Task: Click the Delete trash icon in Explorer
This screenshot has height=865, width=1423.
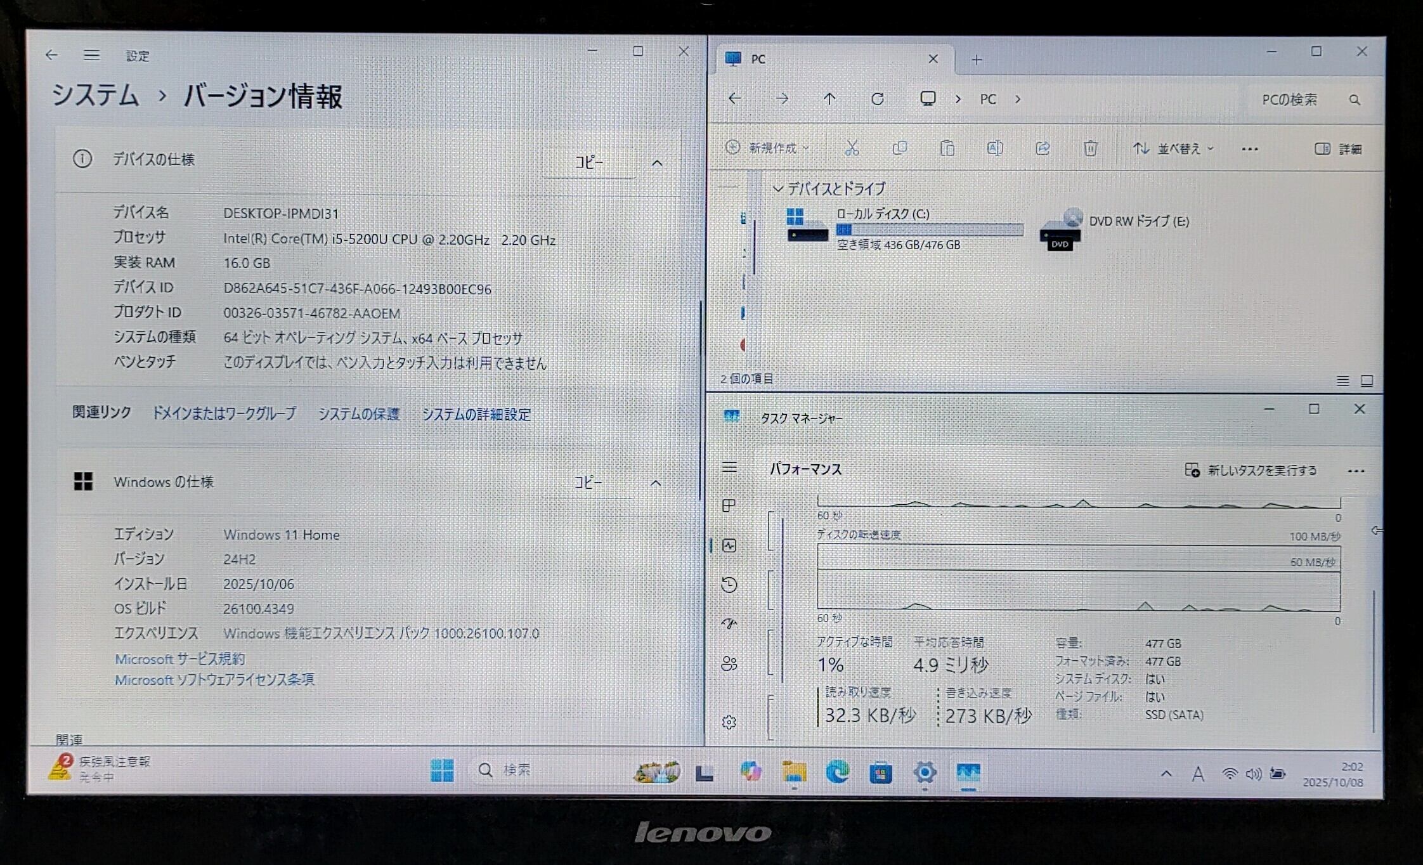Action: point(1090,148)
